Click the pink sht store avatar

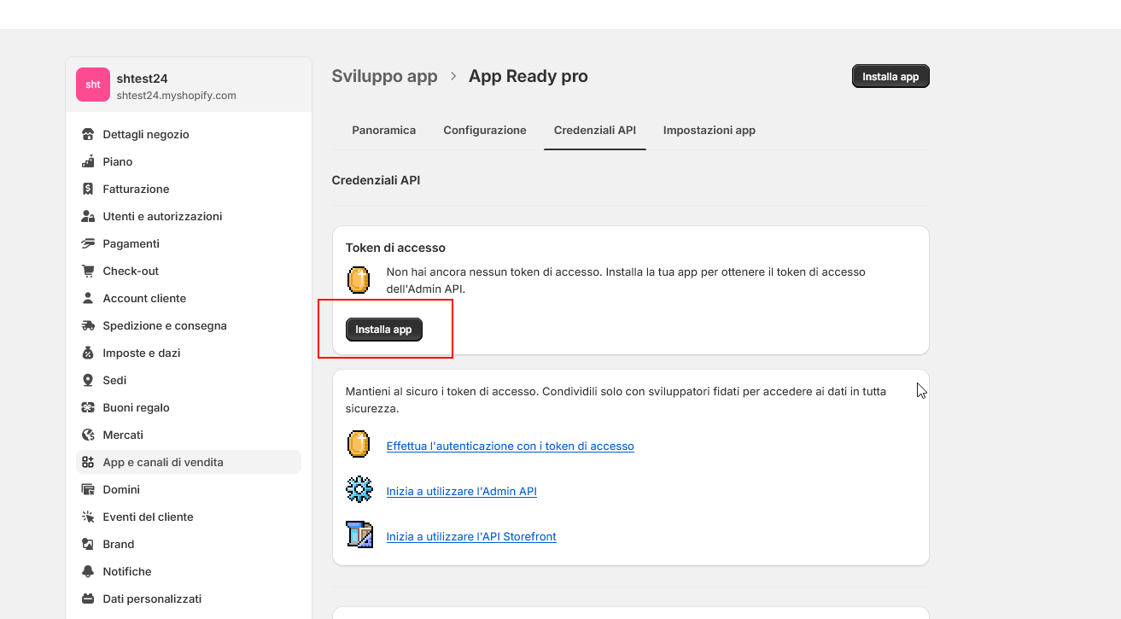point(93,85)
